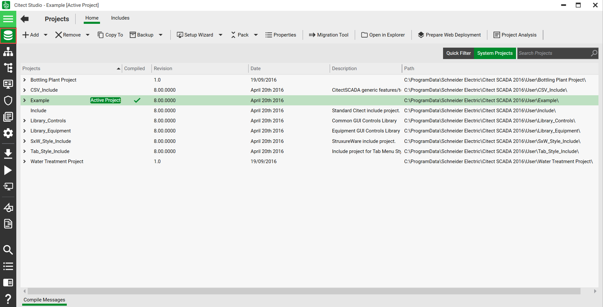
Task: Switch to the Includes tab
Action: coord(120,18)
